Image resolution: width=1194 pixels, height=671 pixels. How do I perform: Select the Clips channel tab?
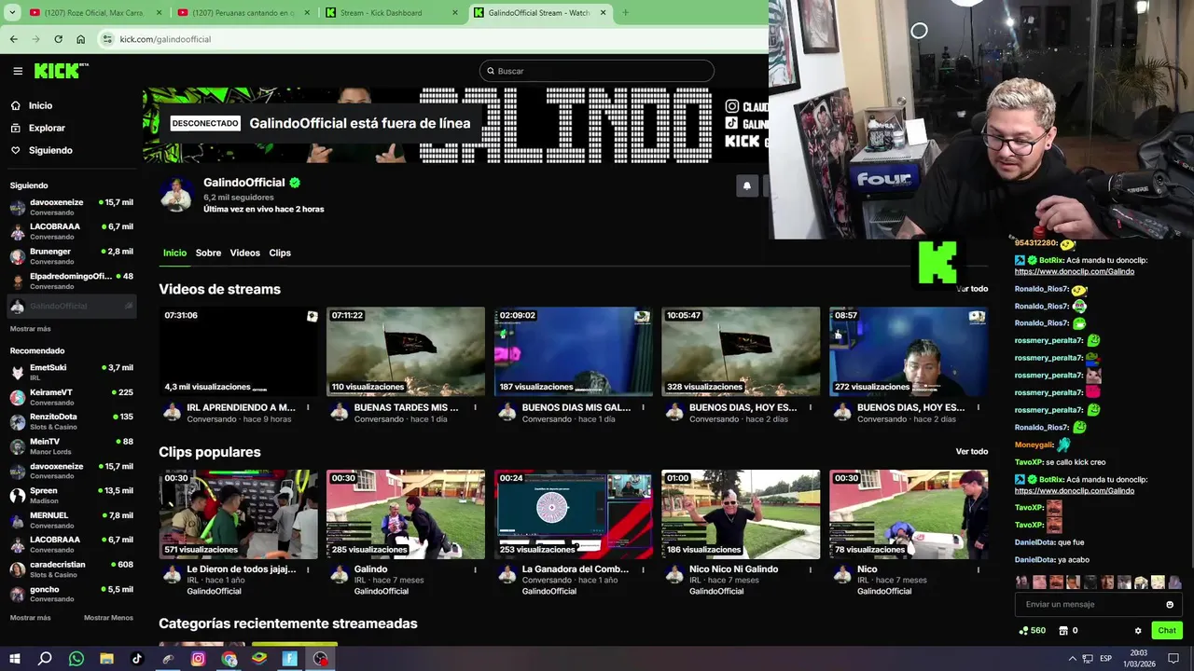click(280, 253)
